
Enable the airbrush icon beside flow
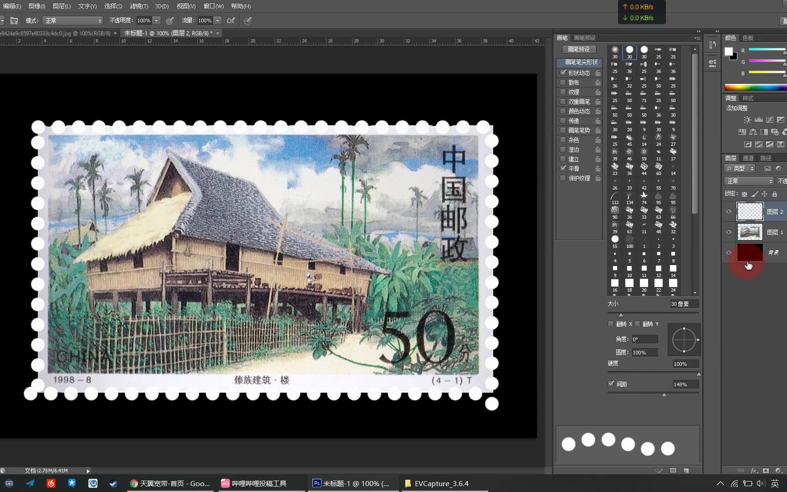tap(231, 20)
